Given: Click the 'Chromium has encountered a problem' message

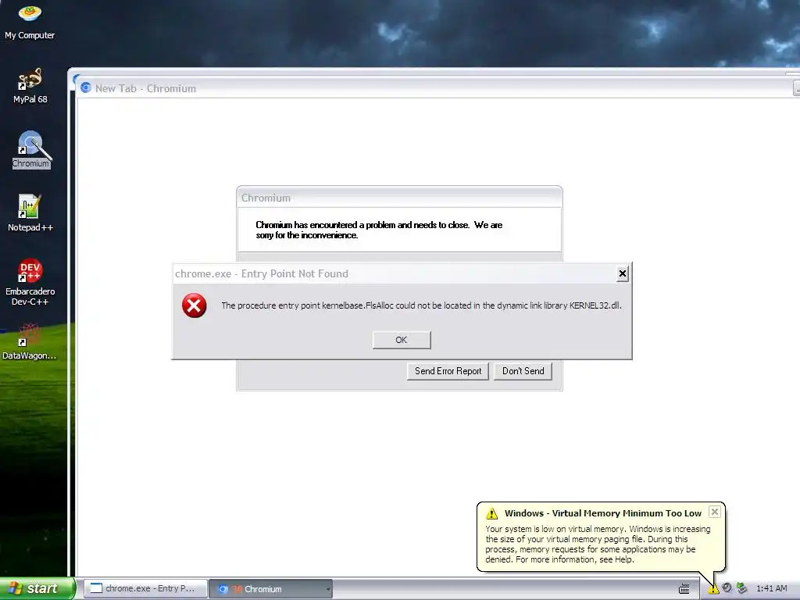Looking at the screenshot, I should 379,230.
